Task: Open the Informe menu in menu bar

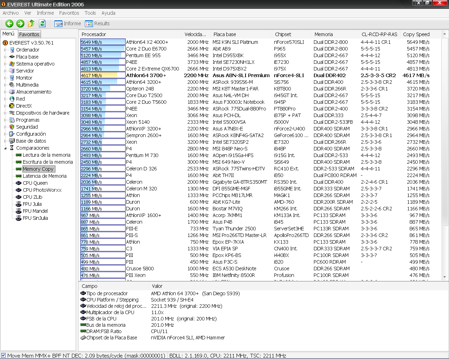Action: (x=45, y=13)
